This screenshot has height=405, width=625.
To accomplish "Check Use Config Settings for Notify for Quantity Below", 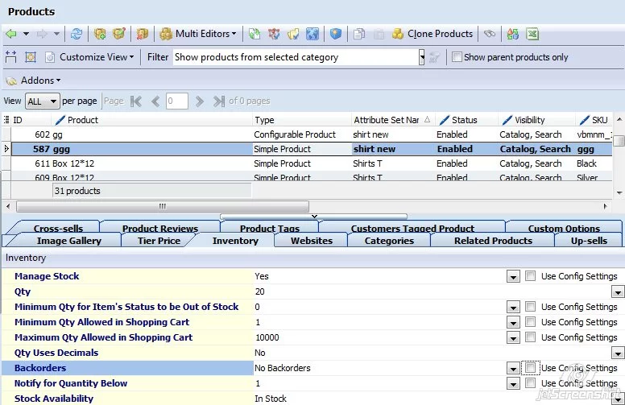I will pos(530,383).
